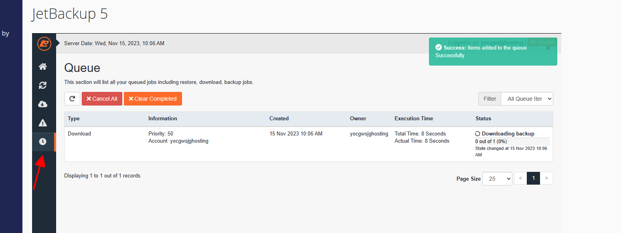621x233 pixels.
Task: Click the download progress bar
Action: tap(512, 141)
